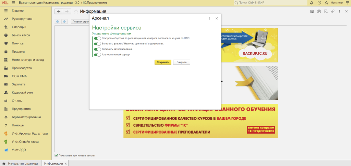351x166 pixels.
Task: Uncheck Показывать при начале работы checkbox
Action: tap(57, 155)
